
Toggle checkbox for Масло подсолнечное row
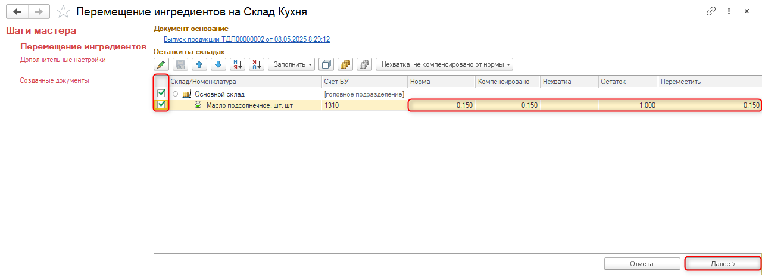click(161, 105)
